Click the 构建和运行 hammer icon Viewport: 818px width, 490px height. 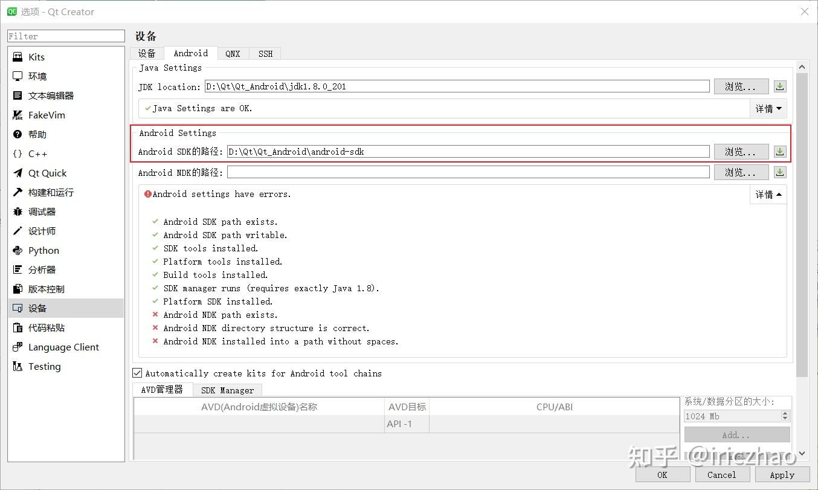tap(18, 192)
